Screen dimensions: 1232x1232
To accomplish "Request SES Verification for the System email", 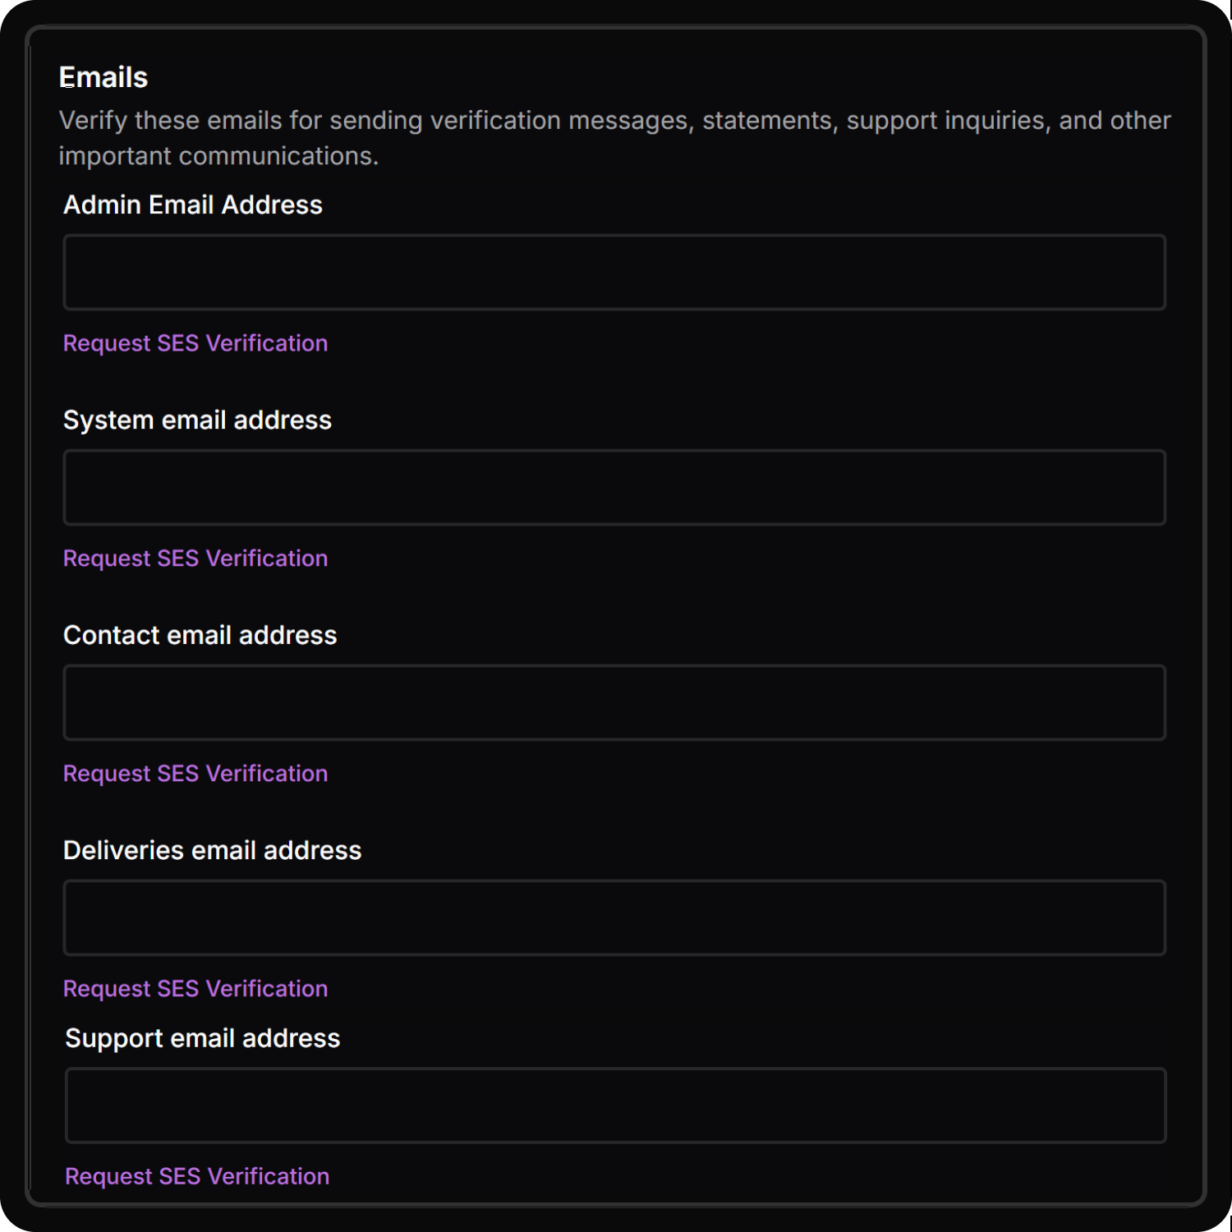I will click(x=195, y=558).
